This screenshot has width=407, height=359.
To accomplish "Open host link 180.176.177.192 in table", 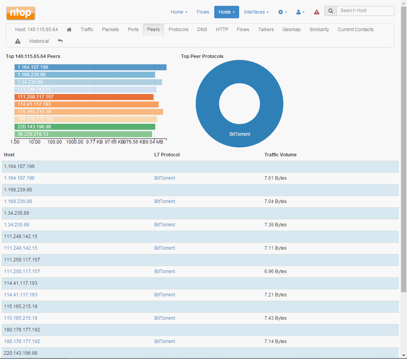I will pos(22,341).
